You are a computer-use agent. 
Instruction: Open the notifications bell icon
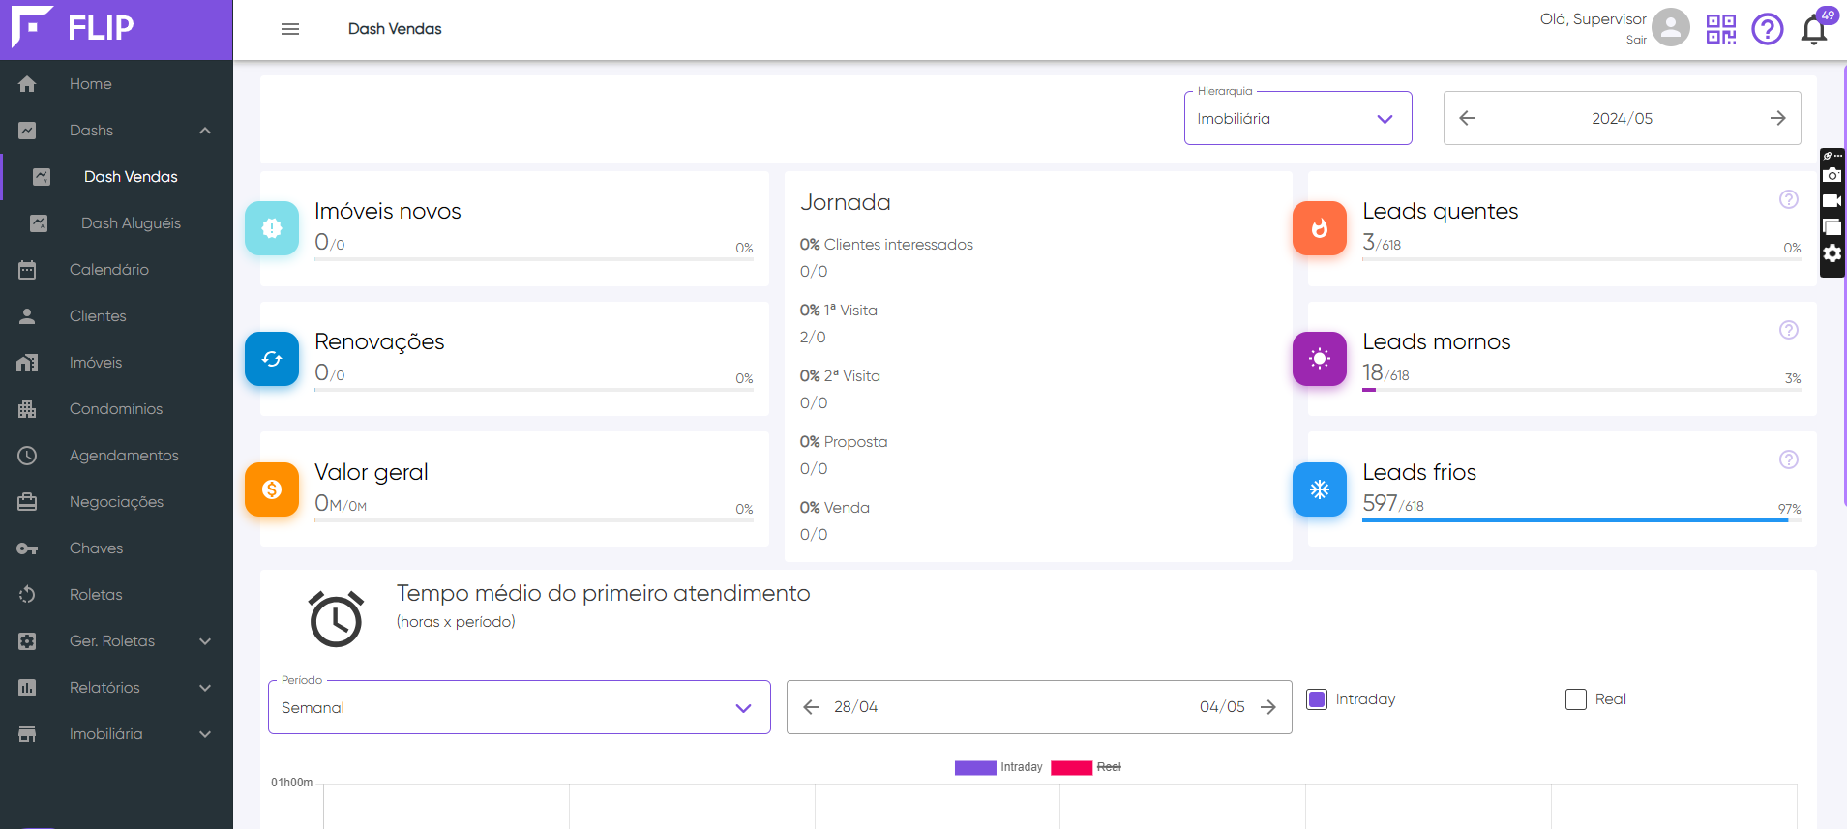point(1814,30)
